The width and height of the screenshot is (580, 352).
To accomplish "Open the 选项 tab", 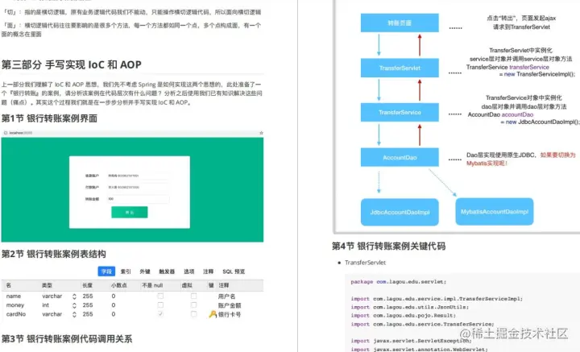I will [189, 271].
